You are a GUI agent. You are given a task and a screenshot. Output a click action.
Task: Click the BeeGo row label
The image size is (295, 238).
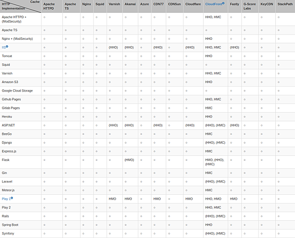(x=7, y=134)
